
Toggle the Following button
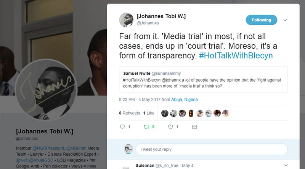point(261,20)
